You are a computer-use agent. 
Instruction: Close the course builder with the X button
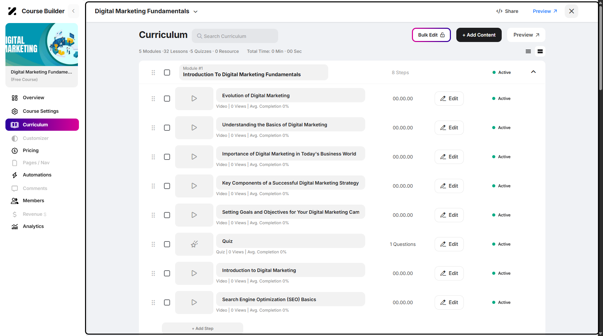571,11
